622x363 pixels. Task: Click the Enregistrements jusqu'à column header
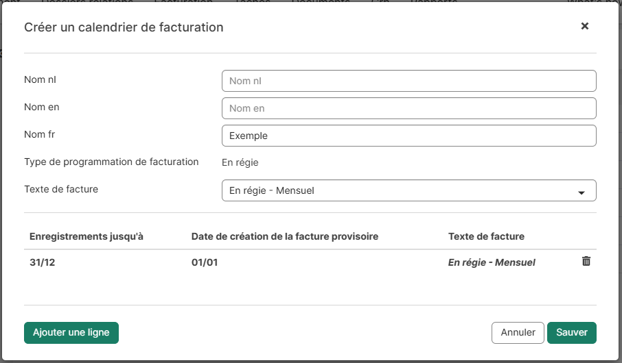[x=86, y=236]
